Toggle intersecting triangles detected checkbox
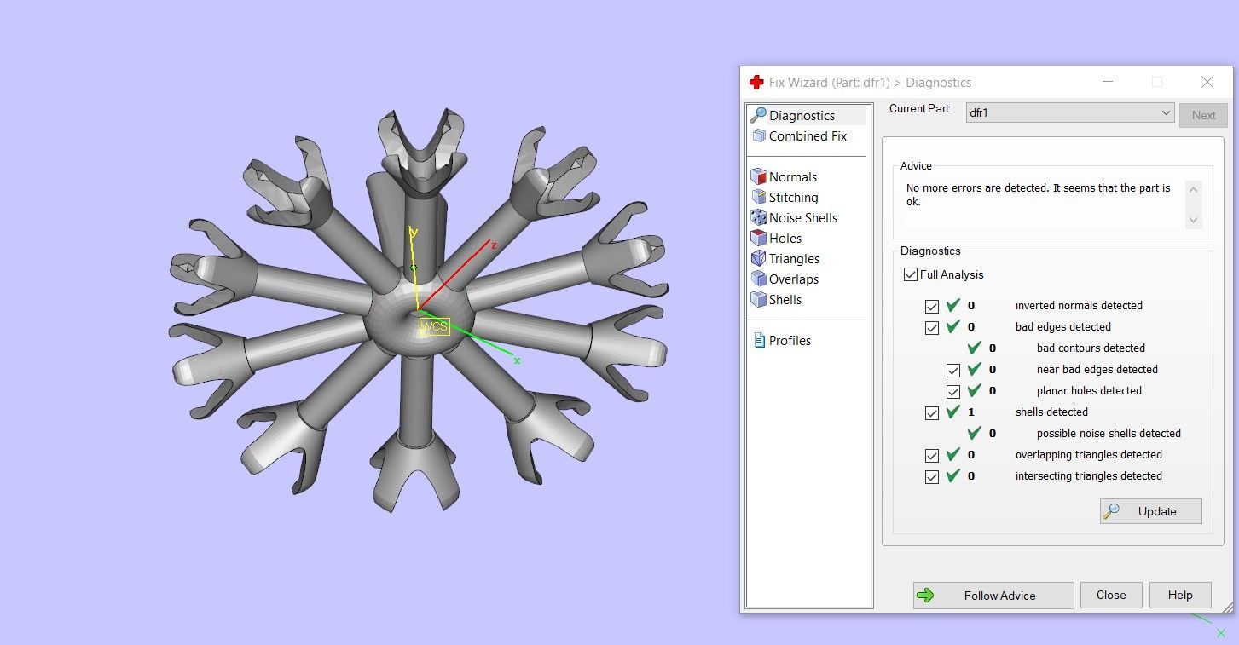This screenshot has width=1239, height=645. (x=931, y=476)
